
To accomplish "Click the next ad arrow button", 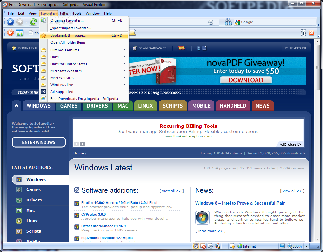I will point(82,144).
